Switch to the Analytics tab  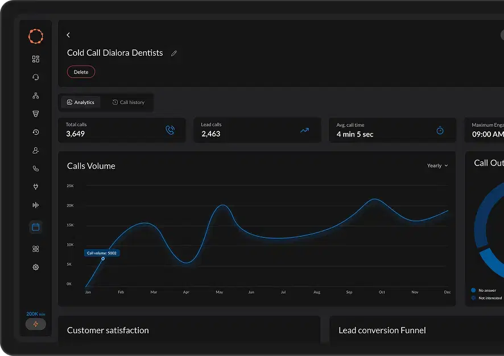[x=81, y=102]
